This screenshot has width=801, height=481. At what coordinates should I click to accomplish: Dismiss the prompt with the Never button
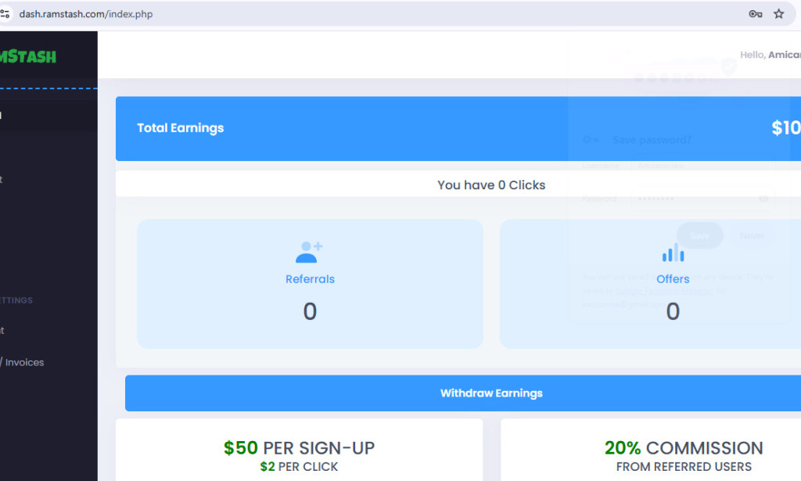point(752,235)
